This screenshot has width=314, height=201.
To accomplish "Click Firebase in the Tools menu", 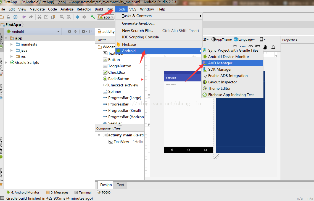I will (159, 44).
